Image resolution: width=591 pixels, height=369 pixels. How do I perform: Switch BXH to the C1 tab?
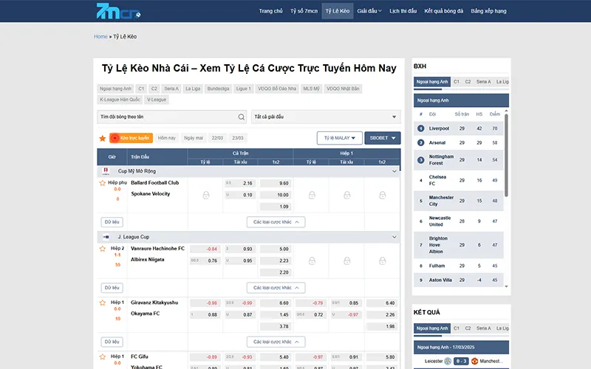point(457,82)
